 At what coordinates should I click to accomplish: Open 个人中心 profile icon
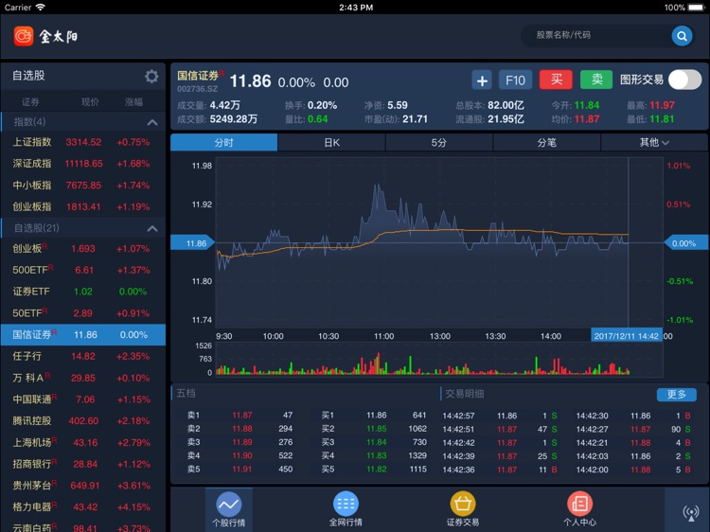coord(579,505)
